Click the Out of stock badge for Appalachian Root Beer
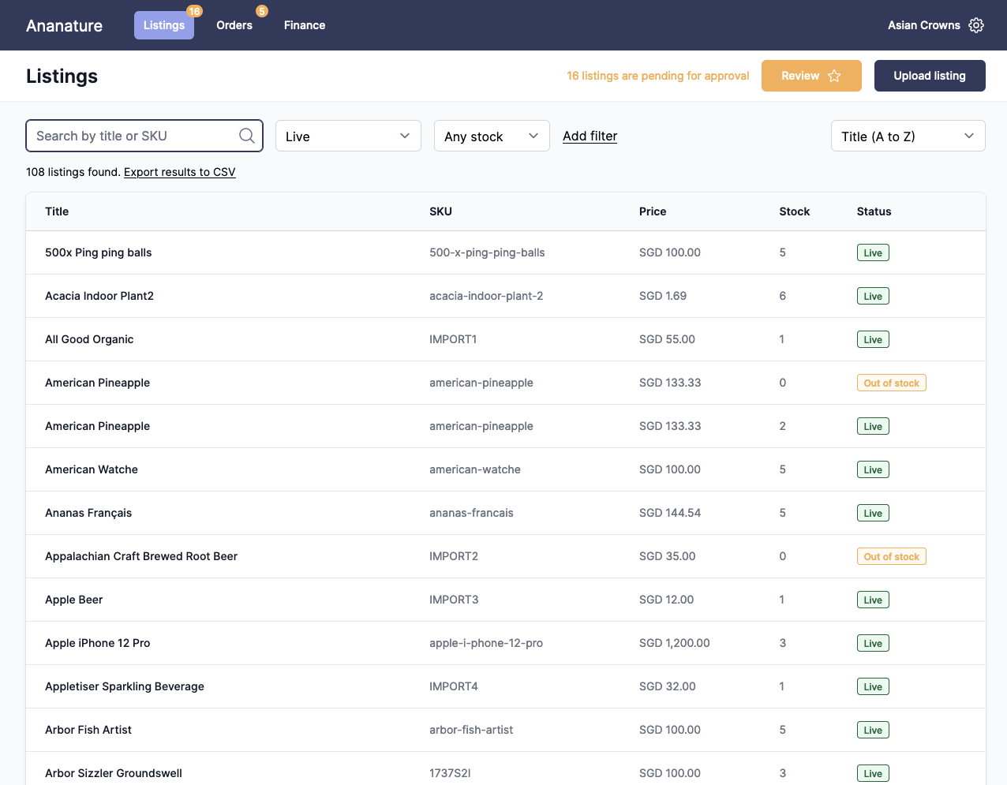This screenshot has height=785, width=1007. coord(891,556)
